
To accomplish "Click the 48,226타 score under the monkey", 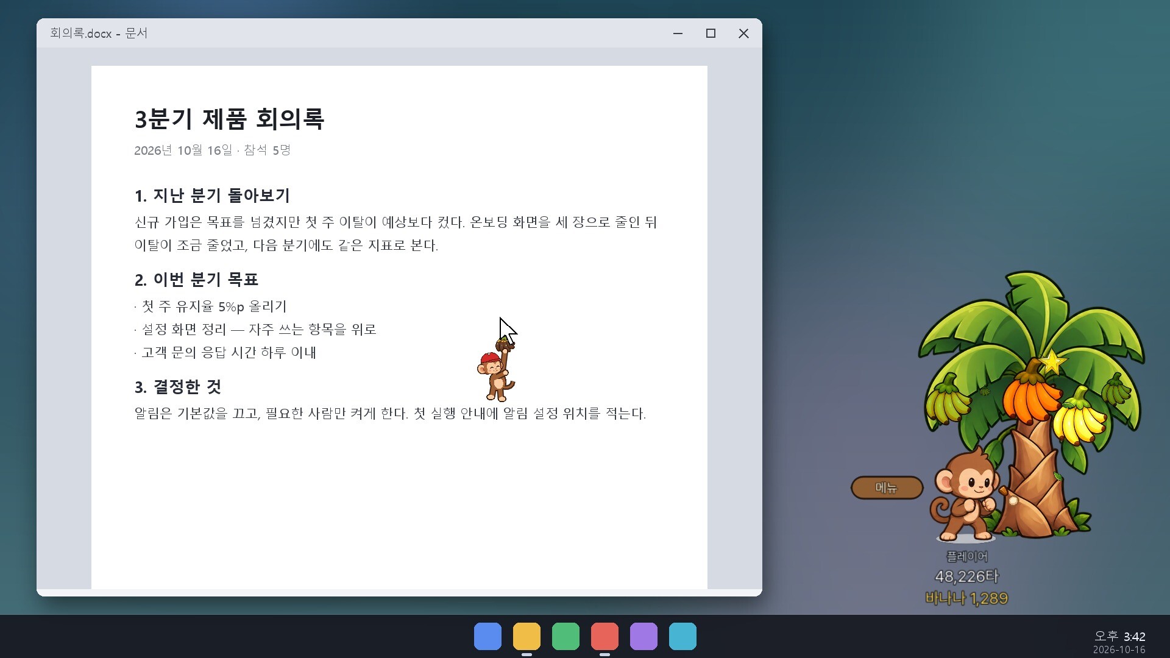I will 967,576.
